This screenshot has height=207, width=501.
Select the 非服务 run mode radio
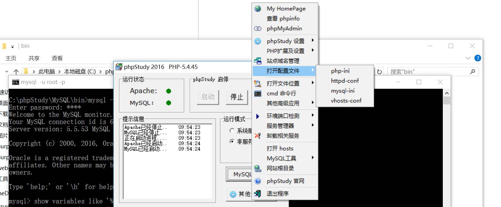[232, 141]
